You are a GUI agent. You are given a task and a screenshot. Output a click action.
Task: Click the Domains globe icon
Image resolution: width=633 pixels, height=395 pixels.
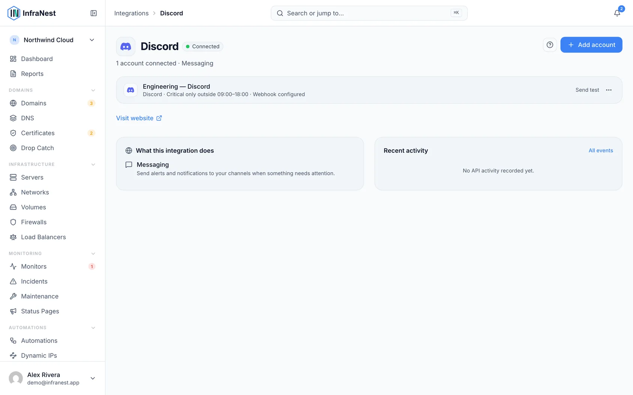click(x=13, y=103)
